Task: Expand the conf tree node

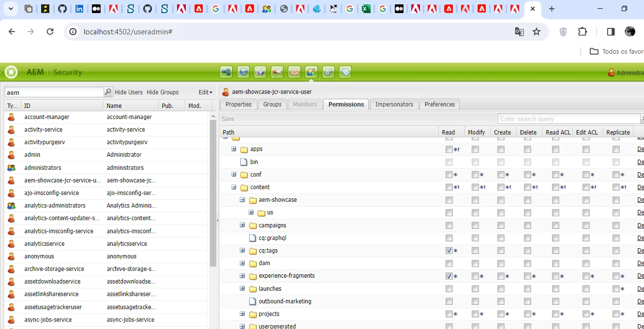Action: [234, 175]
